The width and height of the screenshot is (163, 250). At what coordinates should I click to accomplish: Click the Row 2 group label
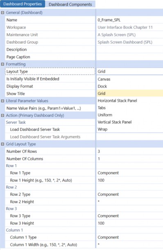click(11, 187)
